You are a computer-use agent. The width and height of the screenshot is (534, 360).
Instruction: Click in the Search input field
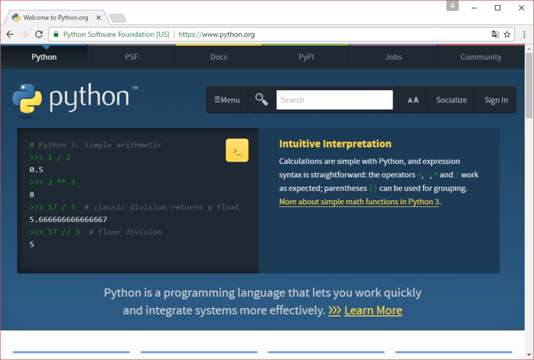click(x=334, y=100)
